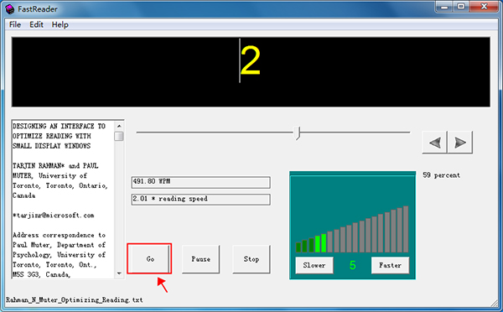Click the email line tarjinr@microsoft.com in text
The image size is (503, 312).
tap(54, 216)
